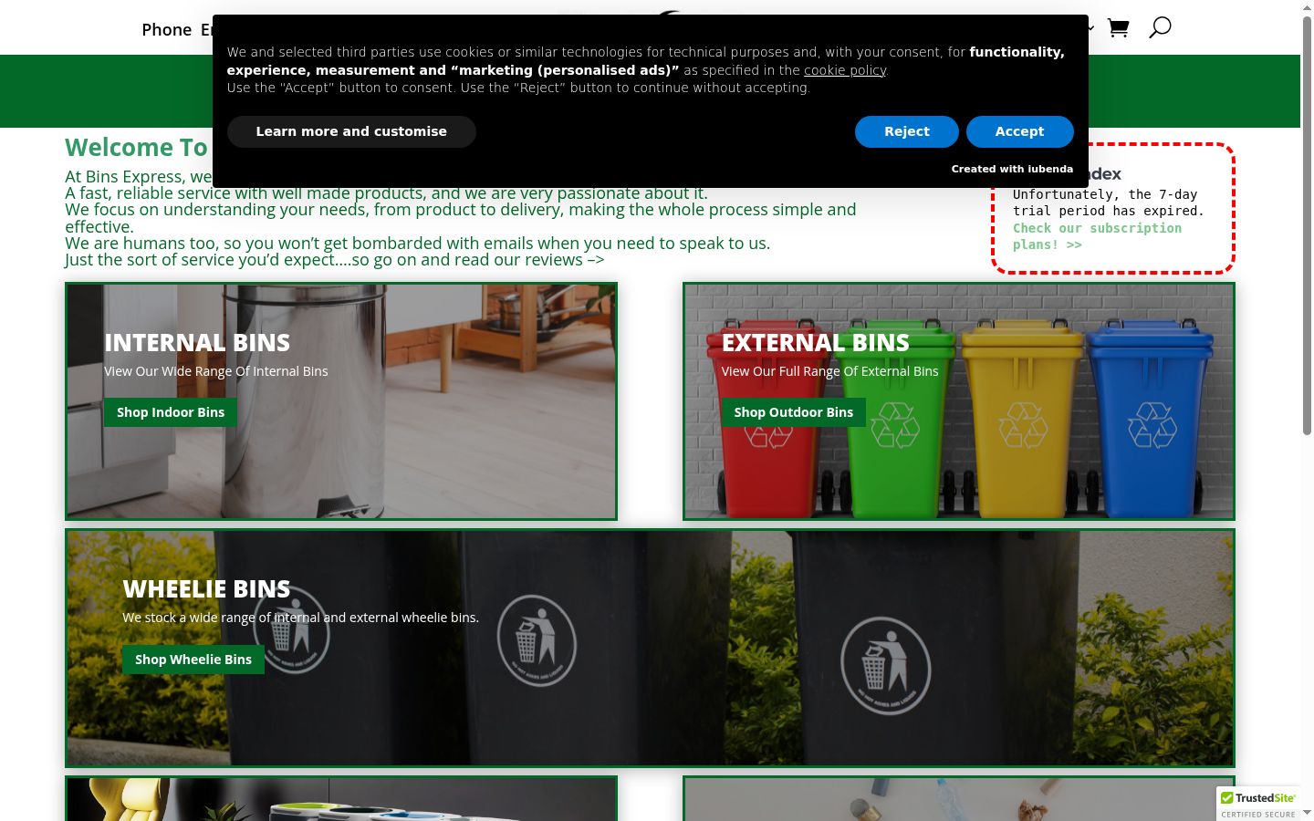Open the Created with iubenda link
Viewport: 1314px width, 821px height.
click(x=1012, y=169)
